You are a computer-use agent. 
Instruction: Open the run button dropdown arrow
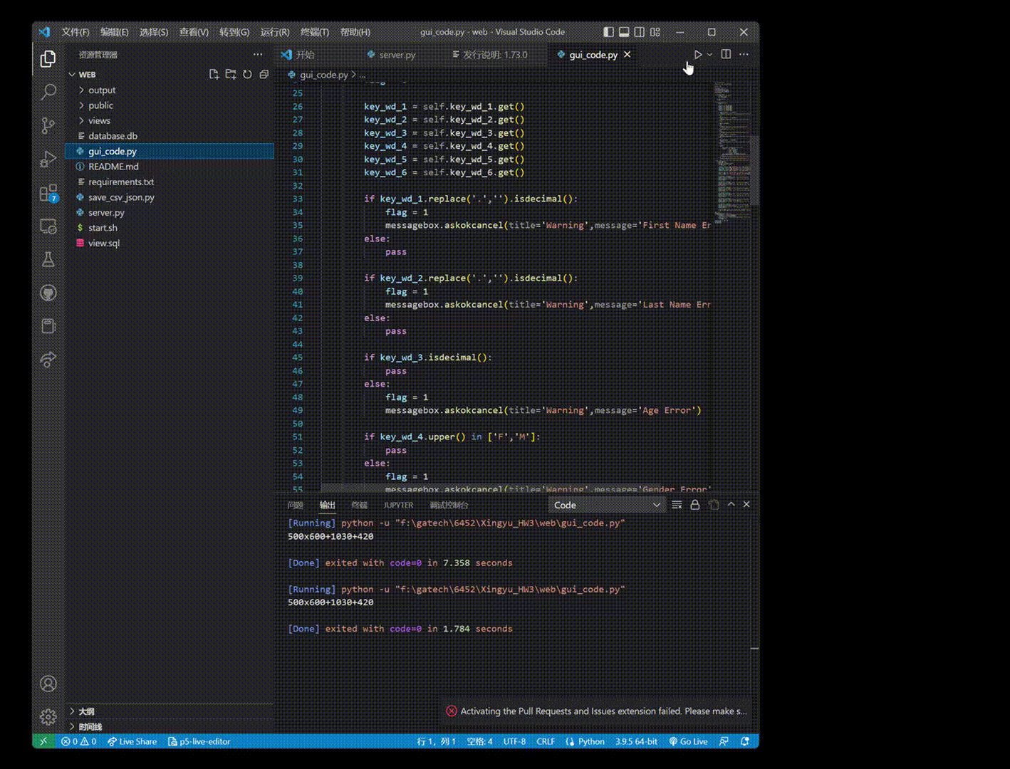pos(709,54)
